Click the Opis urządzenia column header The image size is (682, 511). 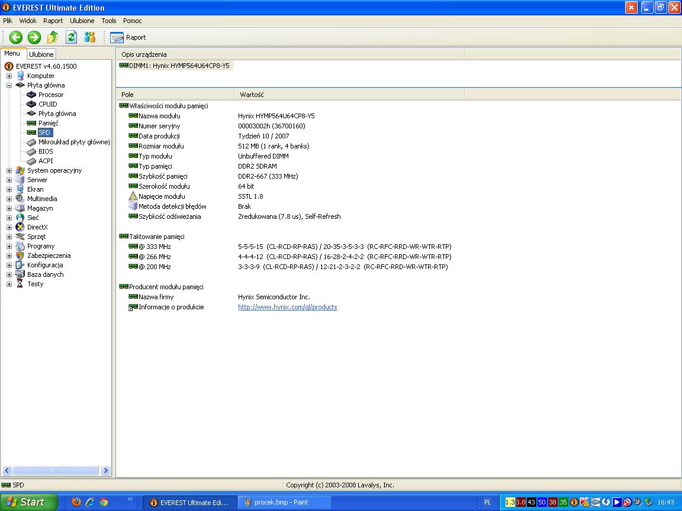291,54
